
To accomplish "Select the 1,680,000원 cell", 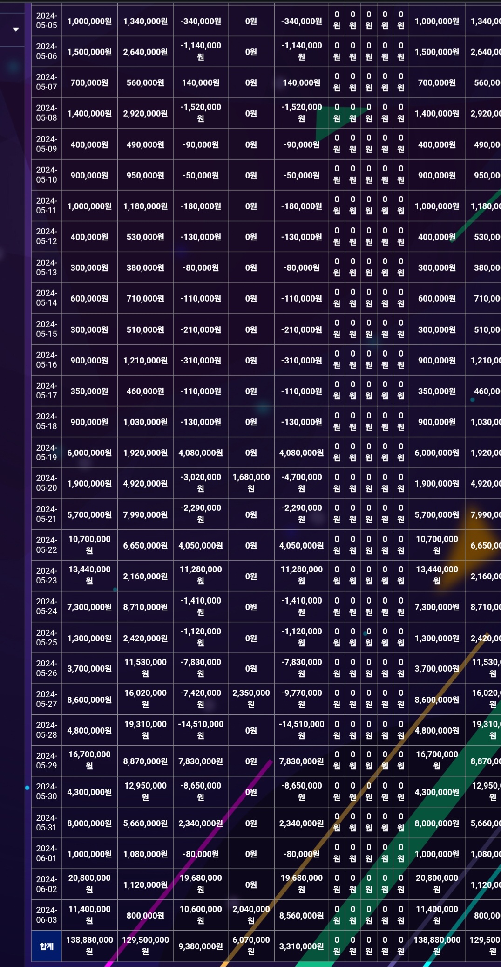I will tap(251, 483).
